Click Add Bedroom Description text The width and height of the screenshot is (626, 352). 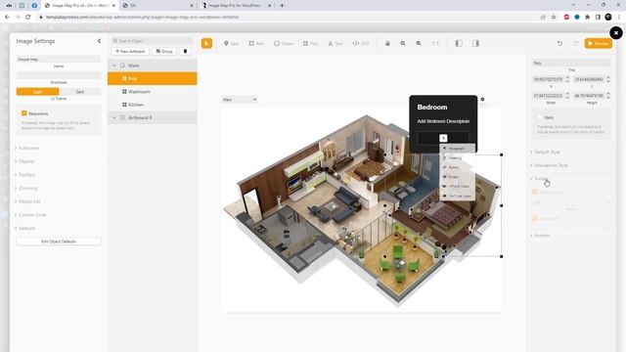(x=443, y=121)
